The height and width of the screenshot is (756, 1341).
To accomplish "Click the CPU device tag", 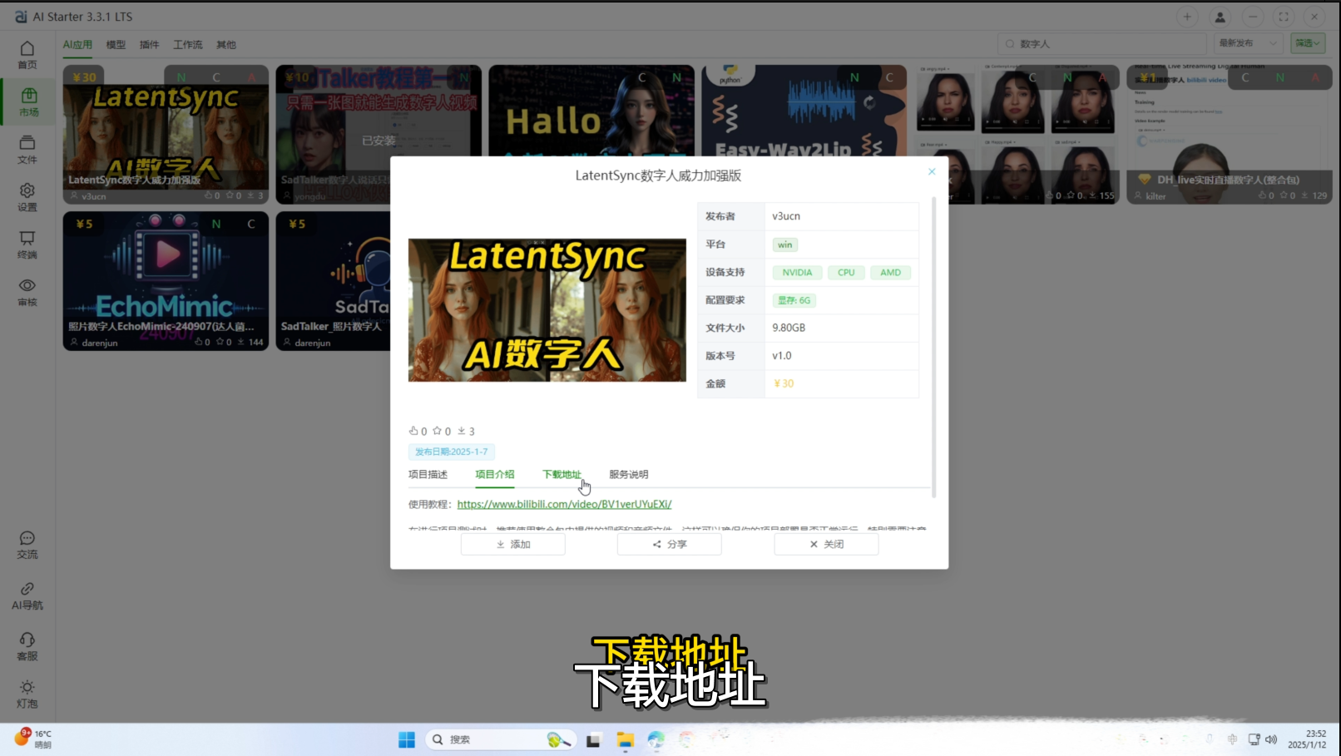I will coord(846,272).
